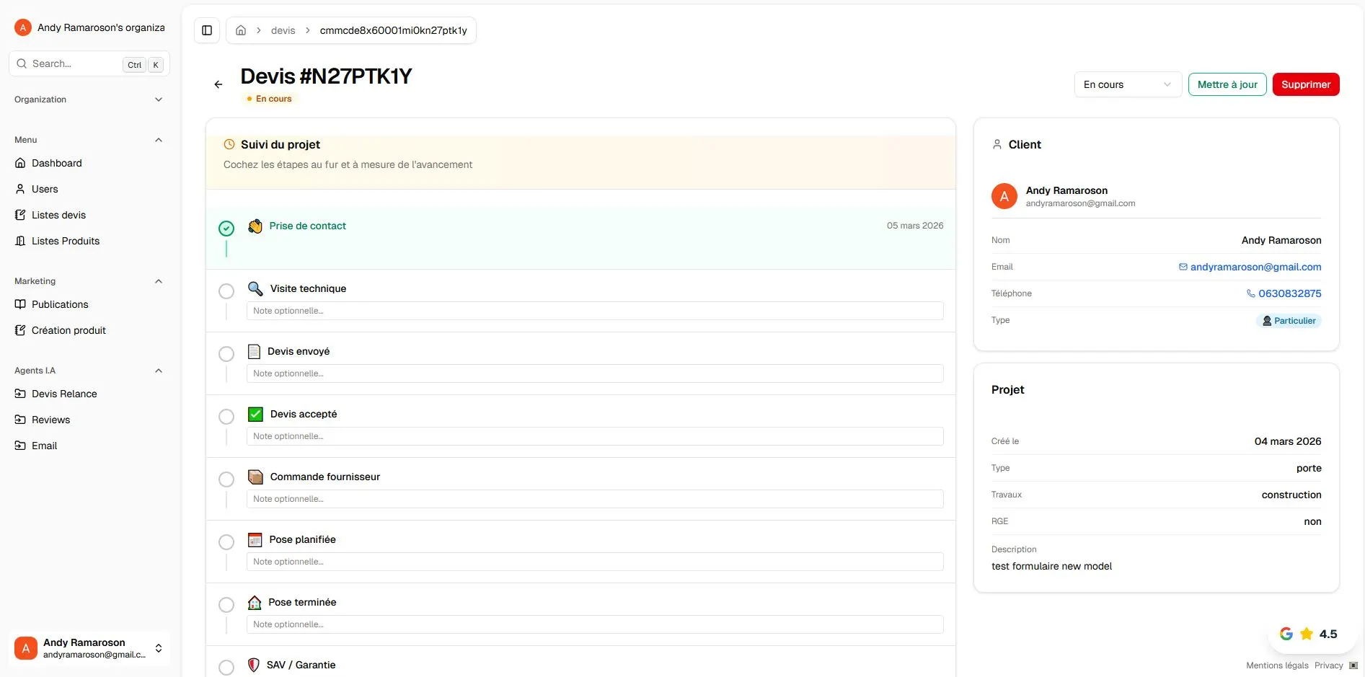Check the Devis envoyé step

[226, 353]
